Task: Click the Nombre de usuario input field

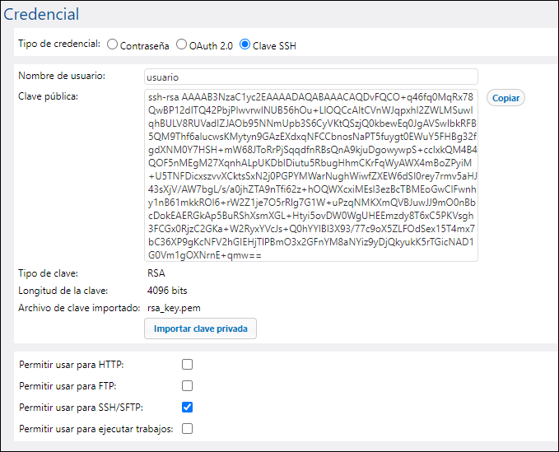Action: (x=310, y=77)
